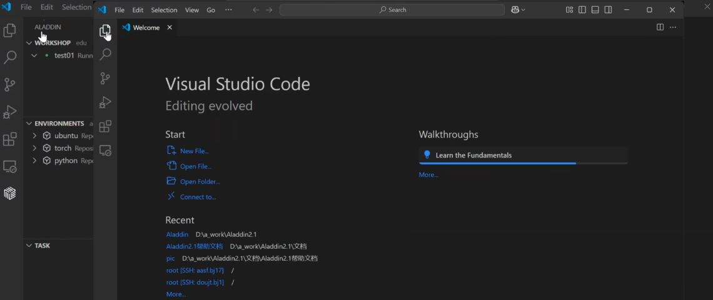Open Extensions icon in the background window
This screenshot has width=713, height=300.
(x=10, y=139)
